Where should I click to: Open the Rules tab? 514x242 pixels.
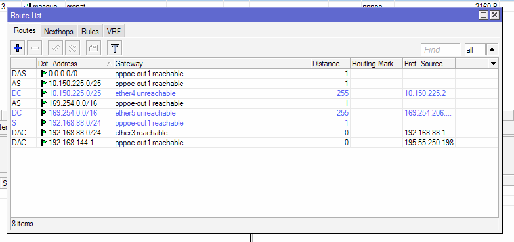coord(90,32)
